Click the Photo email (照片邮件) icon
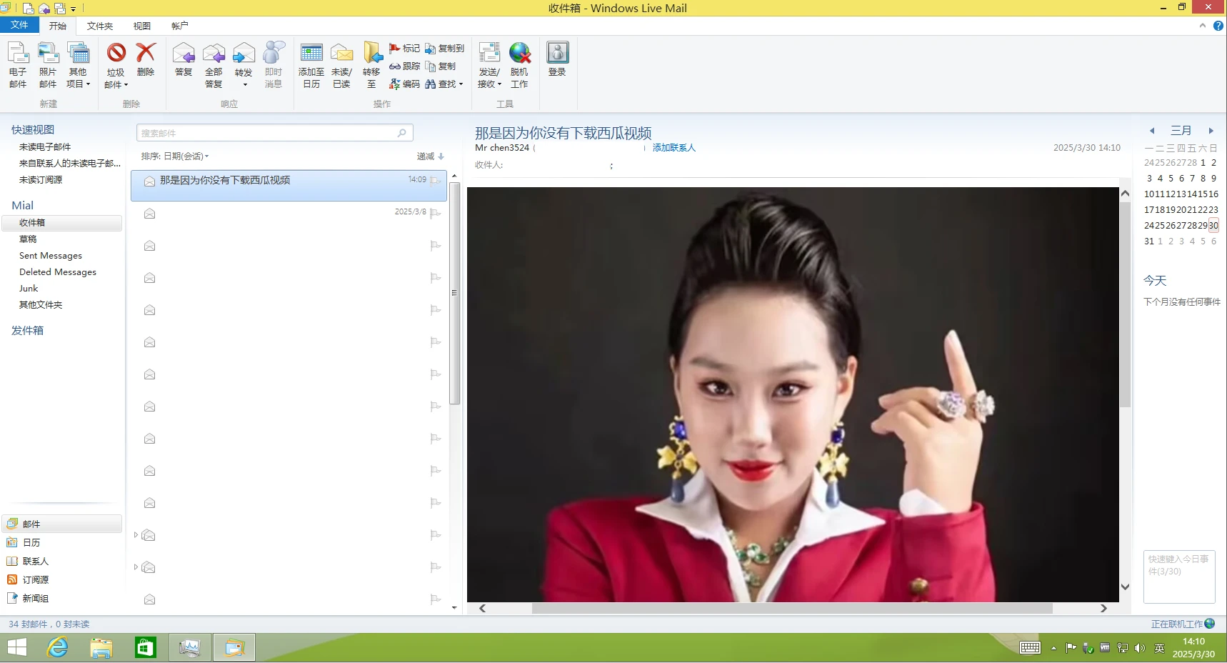The height and width of the screenshot is (663, 1227). point(48,54)
